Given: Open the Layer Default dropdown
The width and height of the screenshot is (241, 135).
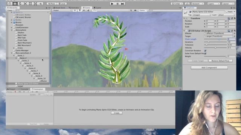Looking at the screenshot, I should 226,15.
